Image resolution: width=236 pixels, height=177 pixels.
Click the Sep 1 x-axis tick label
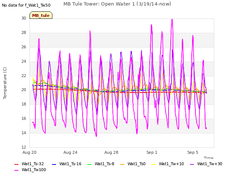coord(152,152)
